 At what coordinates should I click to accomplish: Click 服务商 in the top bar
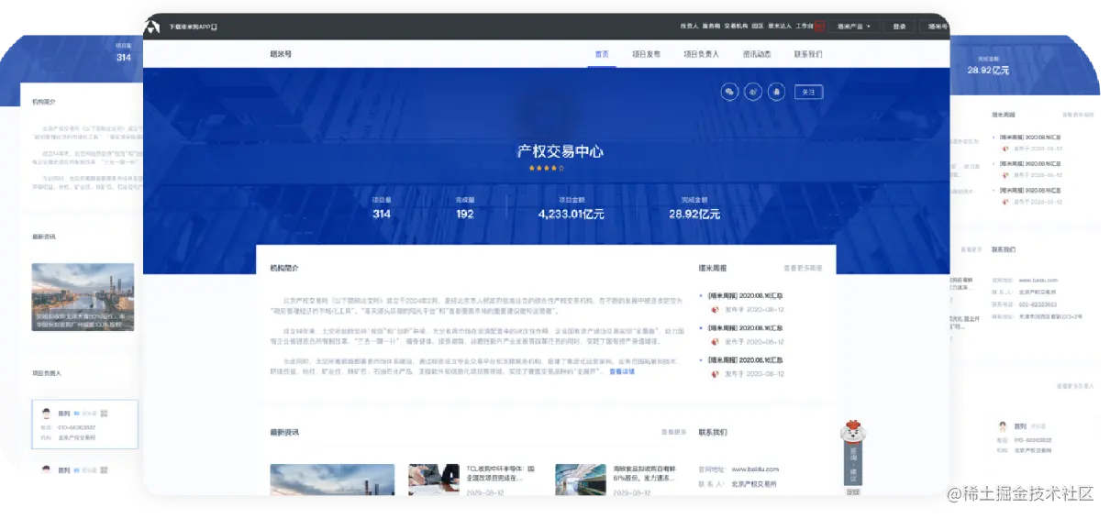(x=711, y=27)
